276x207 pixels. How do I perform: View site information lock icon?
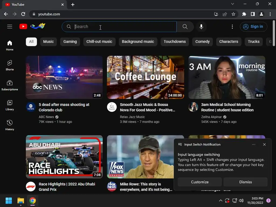click(34, 14)
